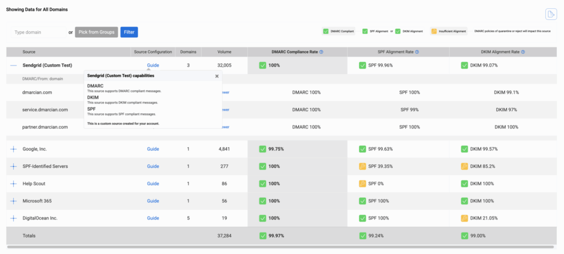The width and height of the screenshot is (564, 254).
Task: Click the Volume column header
Action: (225, 52)
